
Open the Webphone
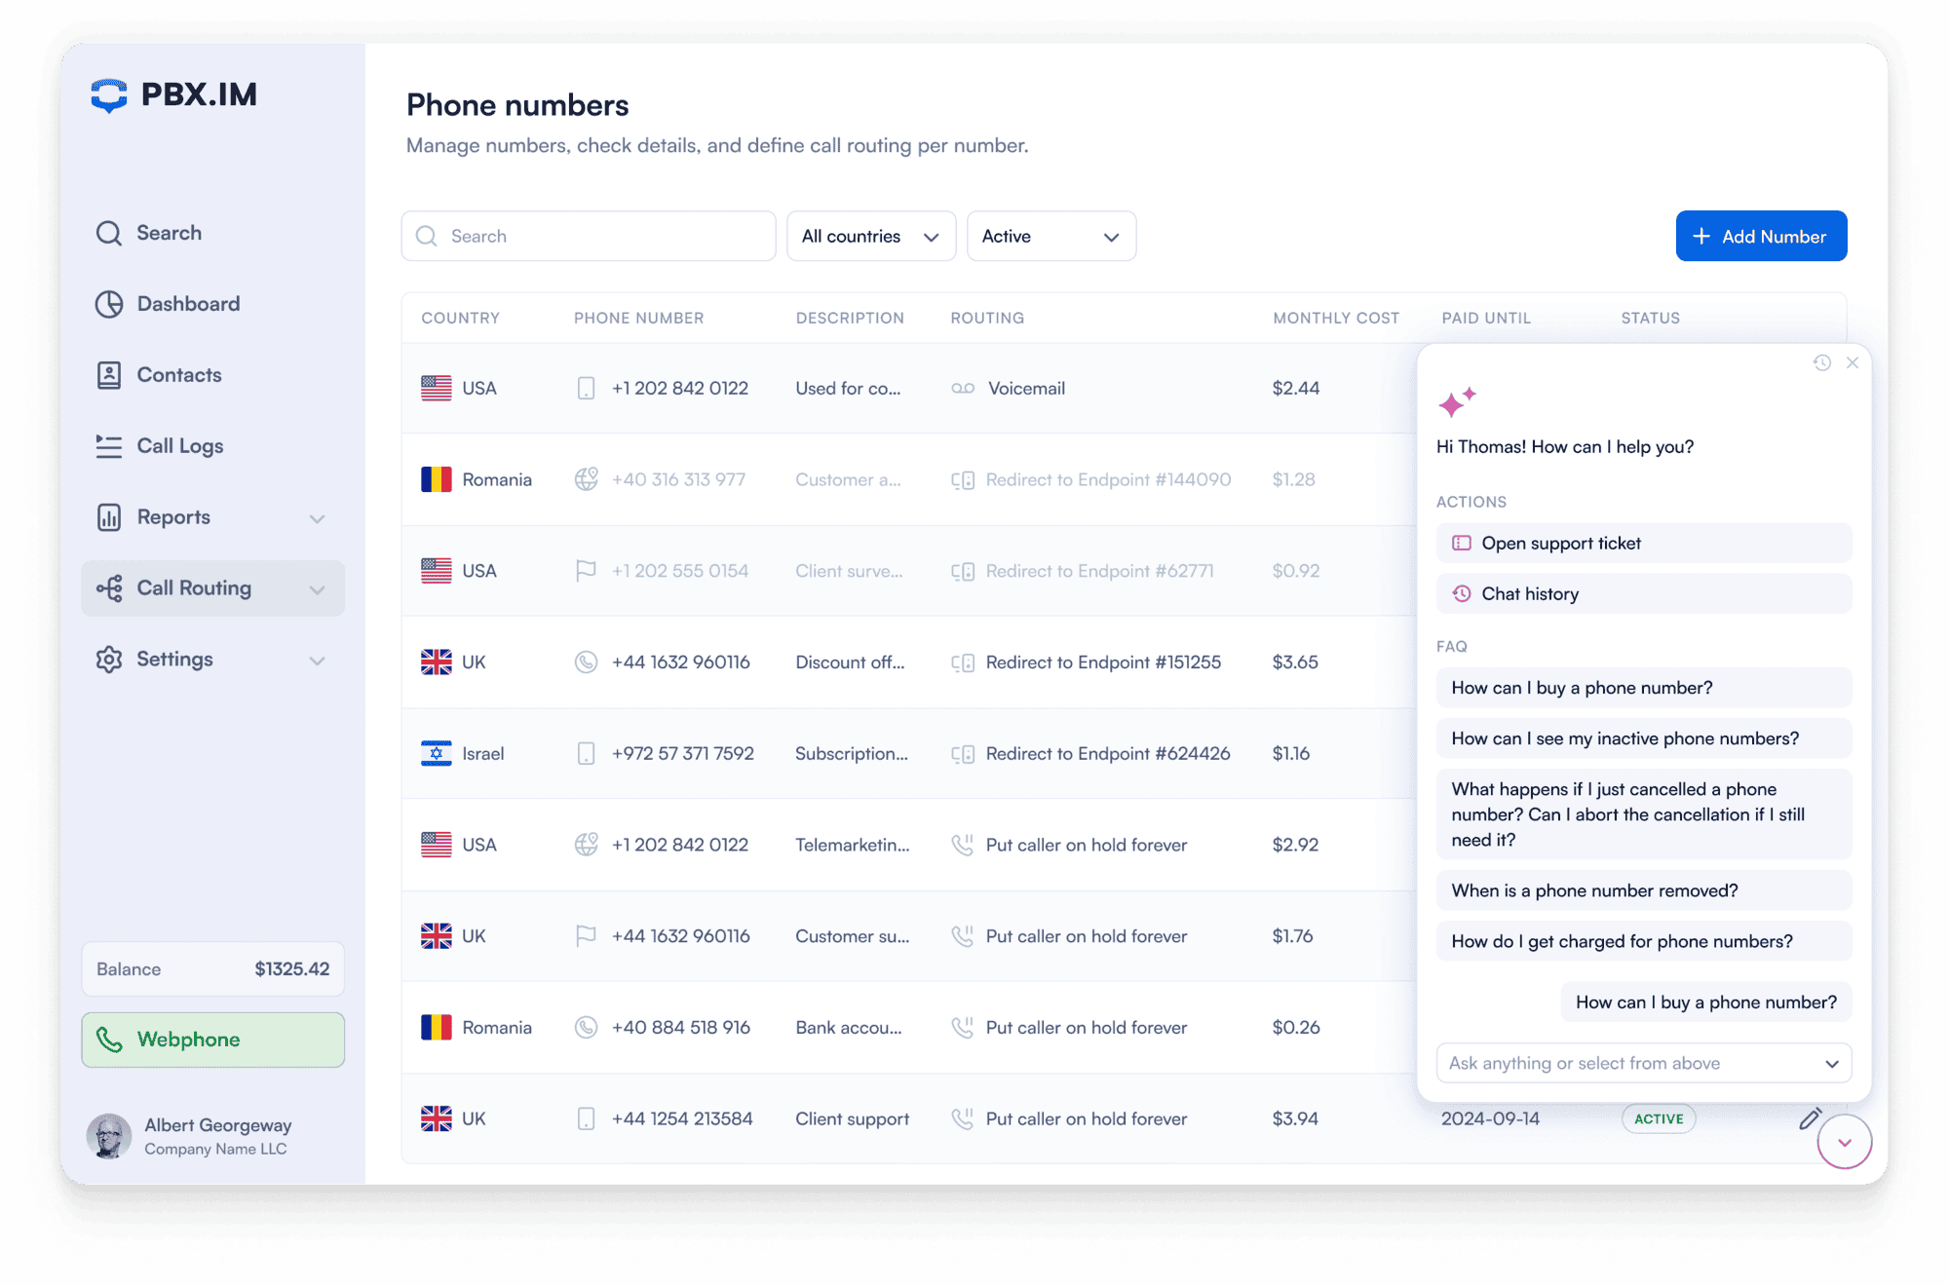click(x=213, y=1040)
